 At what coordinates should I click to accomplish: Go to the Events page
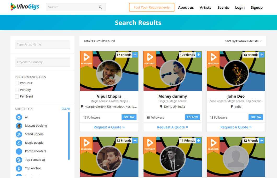pyautogui.click(x=223, y=7)
